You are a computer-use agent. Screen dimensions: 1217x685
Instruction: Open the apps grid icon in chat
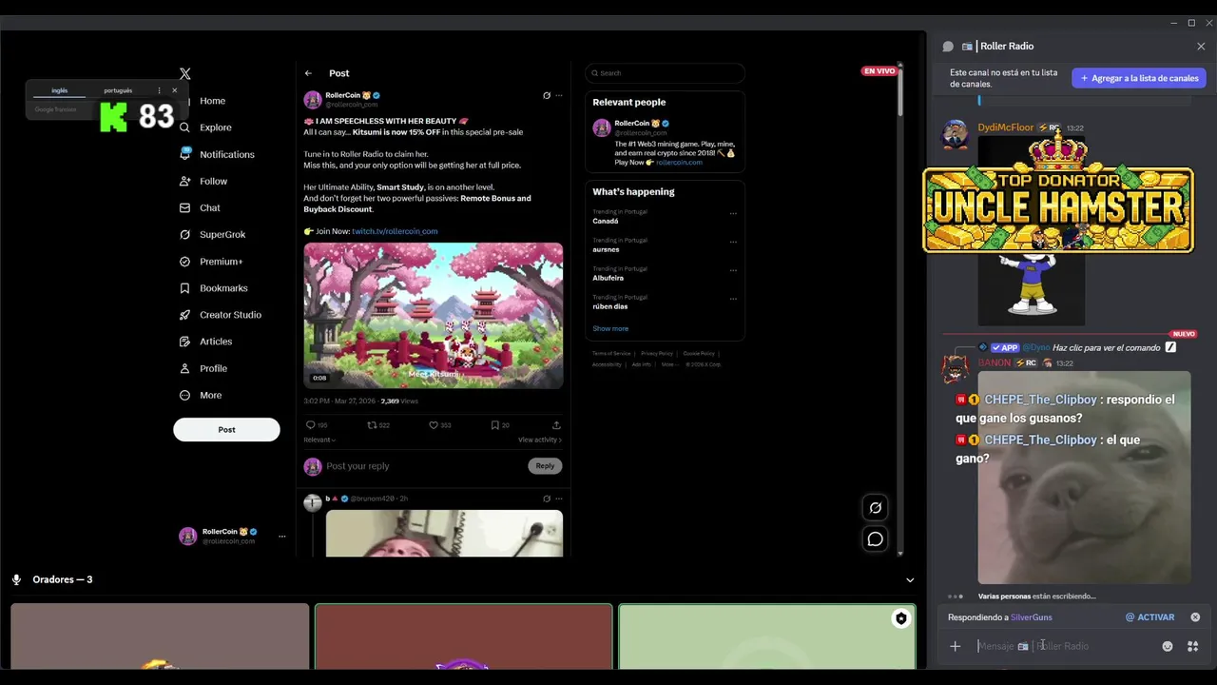[1192, 646]
